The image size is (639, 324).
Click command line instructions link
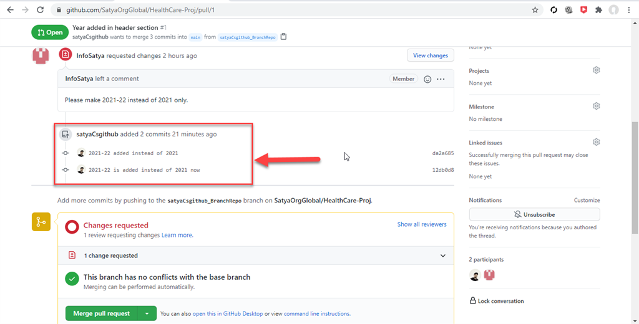pos(317,314)
